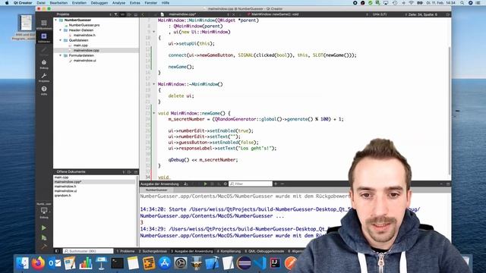Click the editor vertical scrollbar

tap(449, 111)
